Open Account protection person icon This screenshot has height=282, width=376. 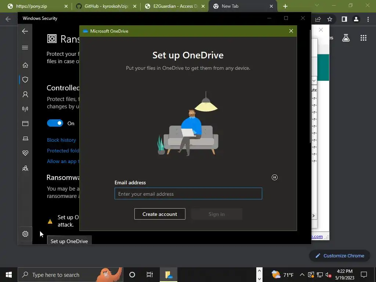[25, 94]
